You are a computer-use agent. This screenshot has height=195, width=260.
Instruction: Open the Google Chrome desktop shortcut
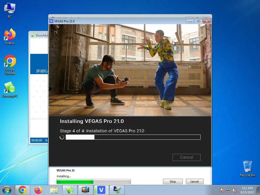pos(10,65)
